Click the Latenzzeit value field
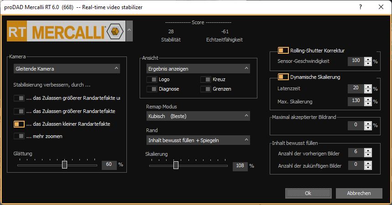Image resolution: width=392 pixels, height=205 pixels. (x=356, y=89)
